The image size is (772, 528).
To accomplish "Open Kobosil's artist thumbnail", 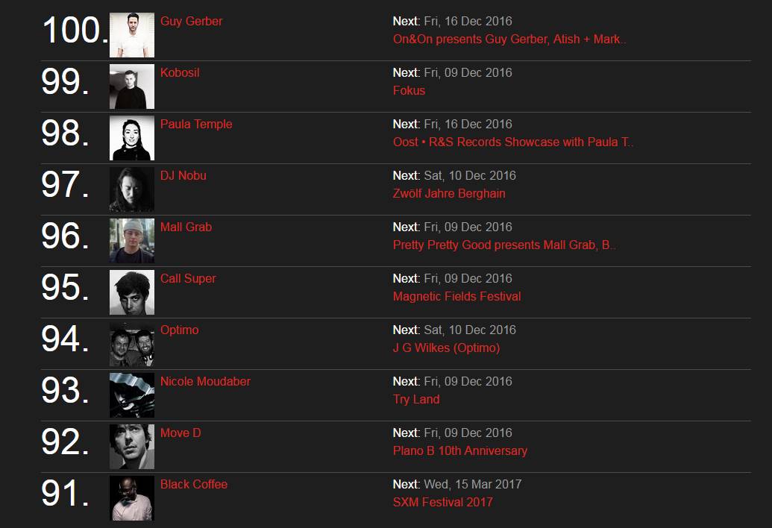I will [x=132, y=87].
